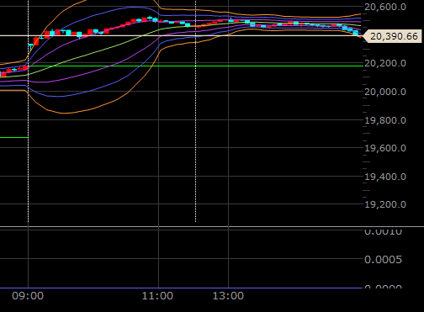Screen dimensions: 424x312
Task: Click the 20,600.0 price axis label
Action: [x=385, y=7]
